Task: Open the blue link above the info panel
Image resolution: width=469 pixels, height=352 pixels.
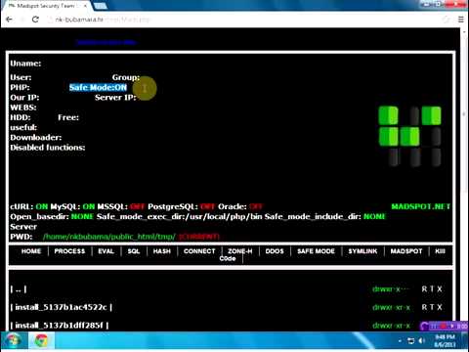Action: [x=107, y=42]
